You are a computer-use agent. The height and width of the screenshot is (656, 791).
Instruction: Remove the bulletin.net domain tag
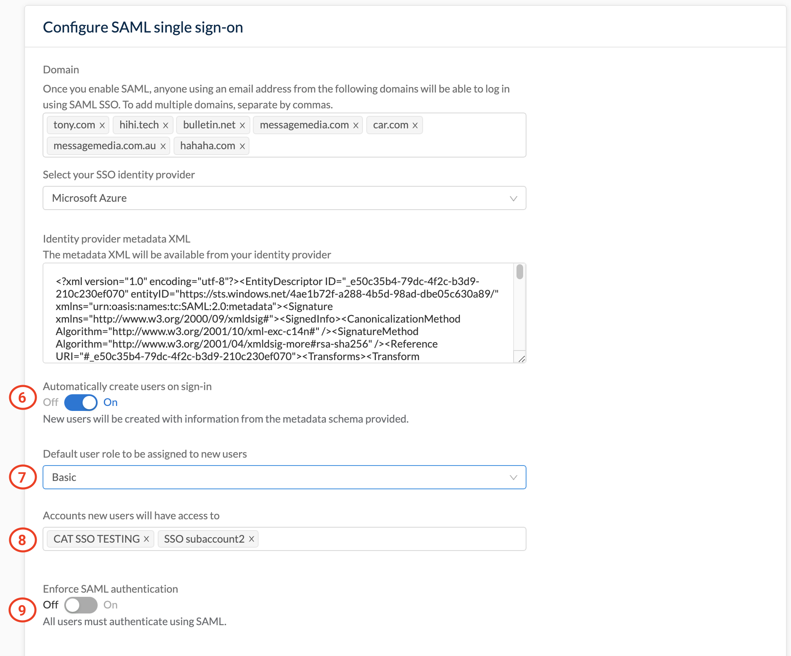pyautogui.click(x=243, y=125)
